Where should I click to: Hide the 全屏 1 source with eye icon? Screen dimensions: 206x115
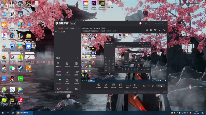(56, 32)
